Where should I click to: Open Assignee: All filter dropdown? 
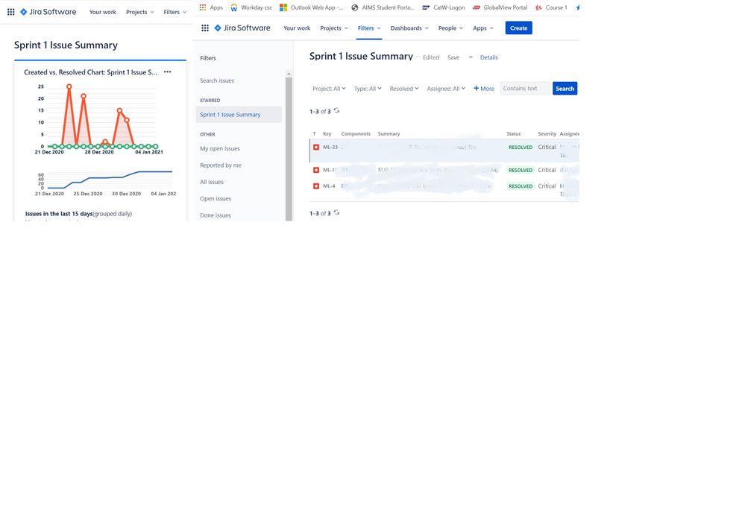pyautogui.click(x=446, y=89)
